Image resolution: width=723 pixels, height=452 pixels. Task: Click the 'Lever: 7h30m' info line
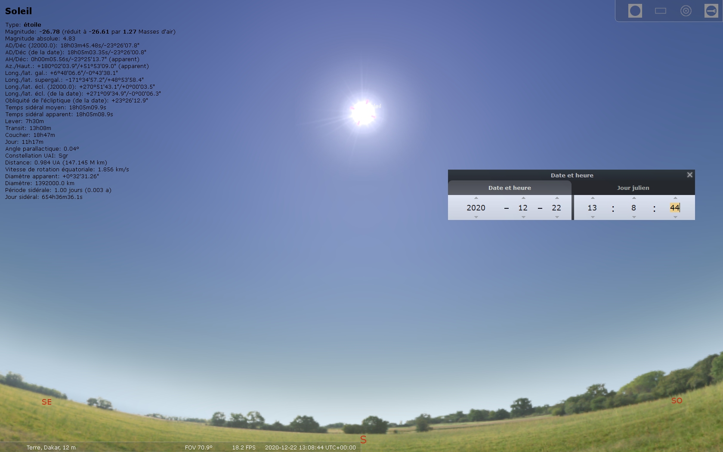tap(25, 121)
